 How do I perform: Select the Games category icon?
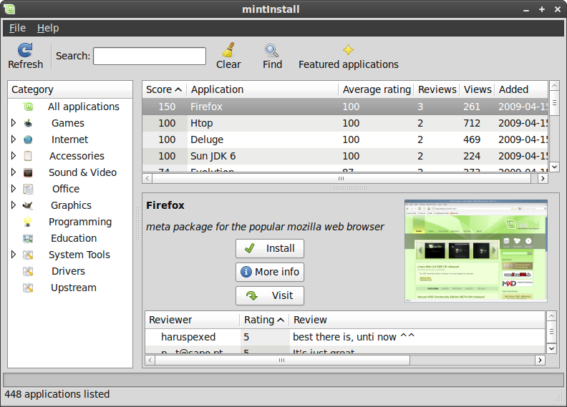[28, 123]
